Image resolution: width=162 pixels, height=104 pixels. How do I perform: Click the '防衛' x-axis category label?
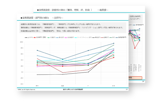(113, 86)
